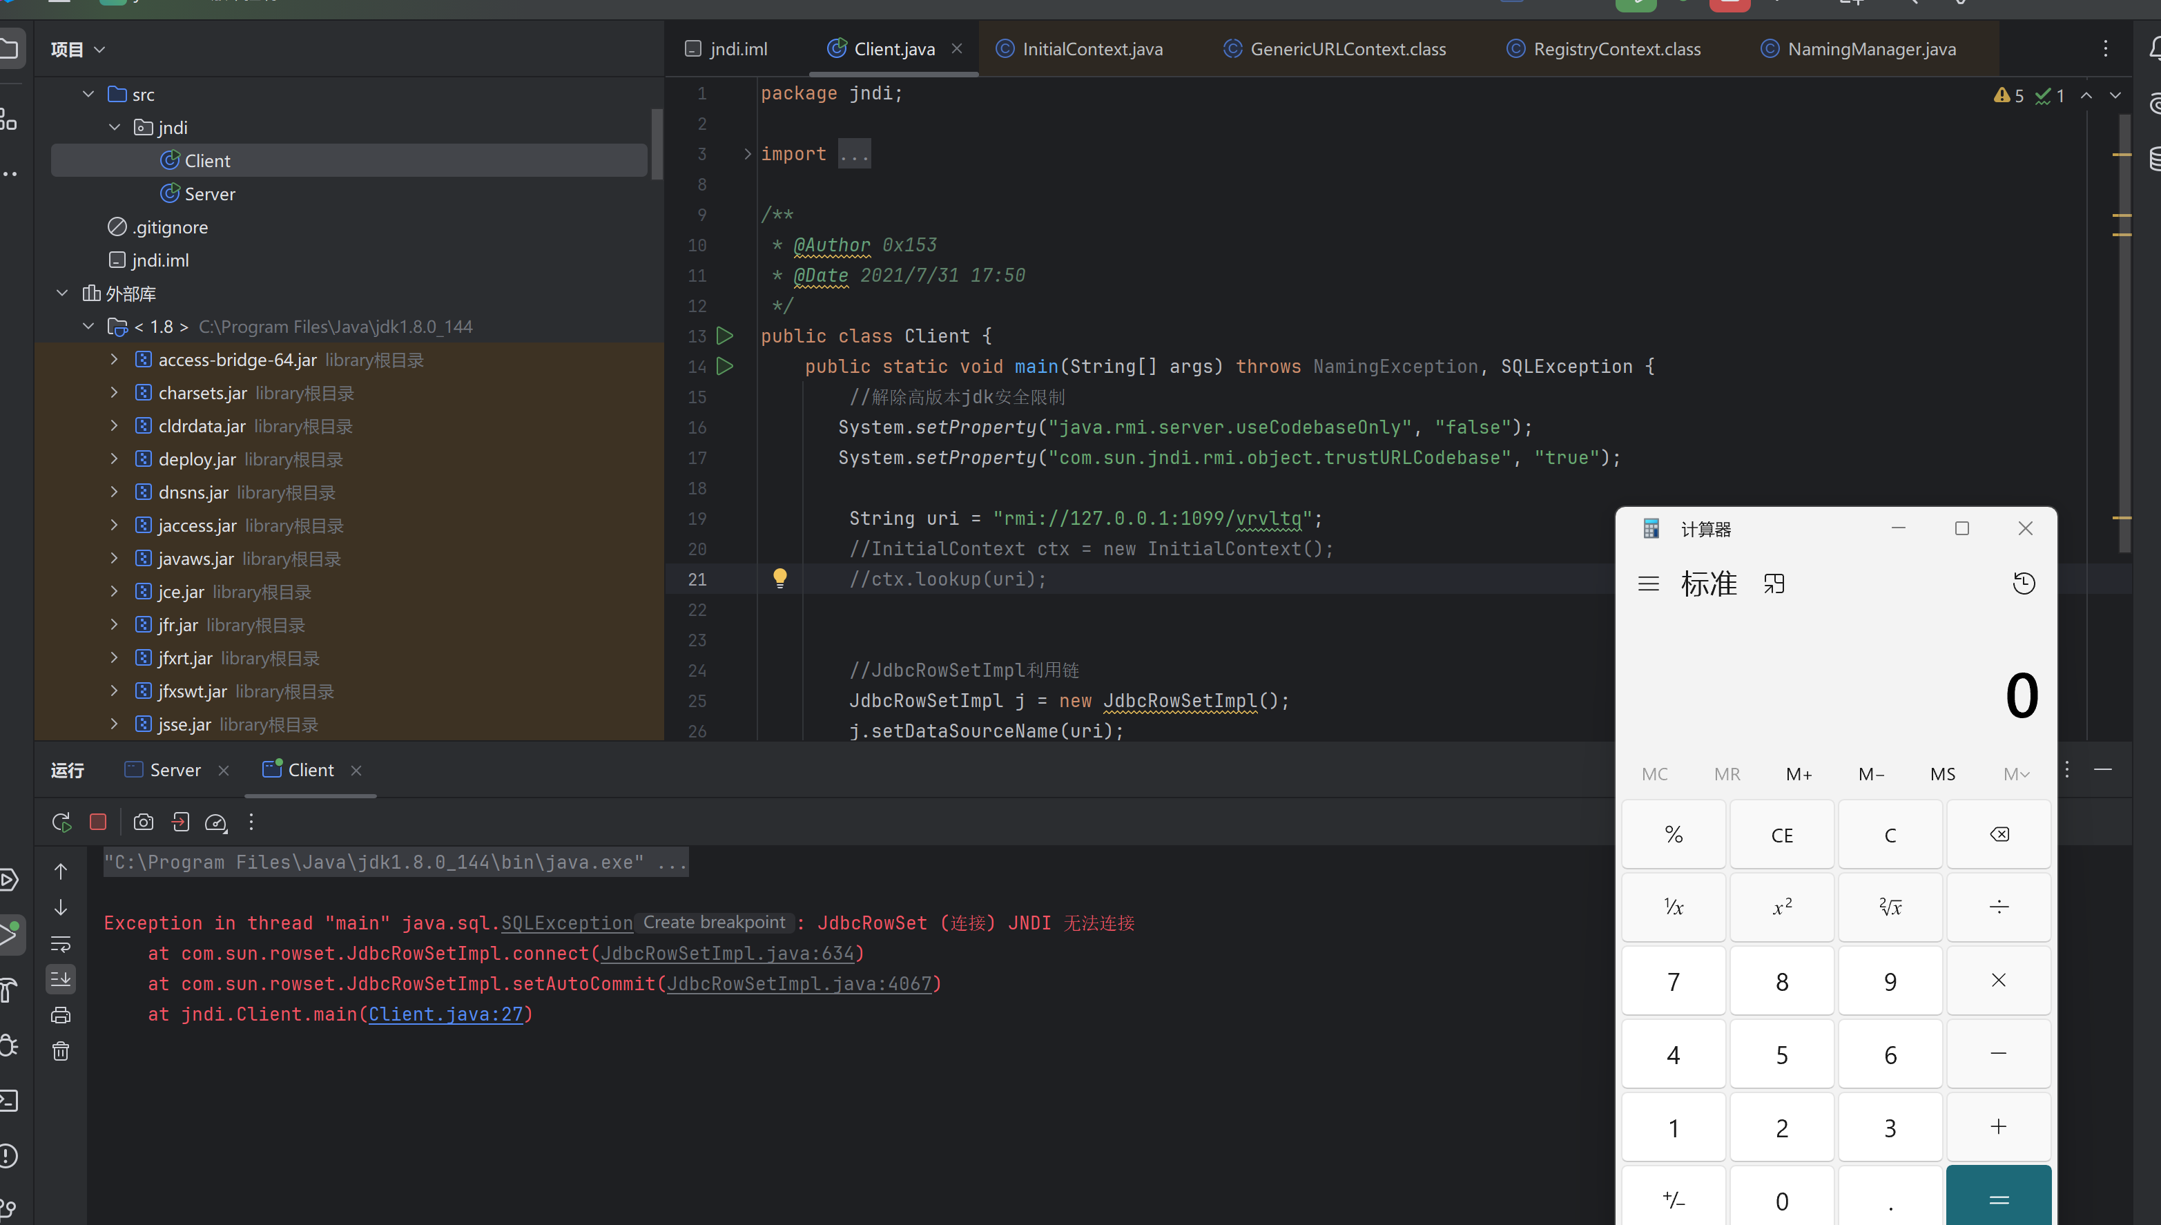
Task: Select the Server class in project tree
Action: [209, 193]
